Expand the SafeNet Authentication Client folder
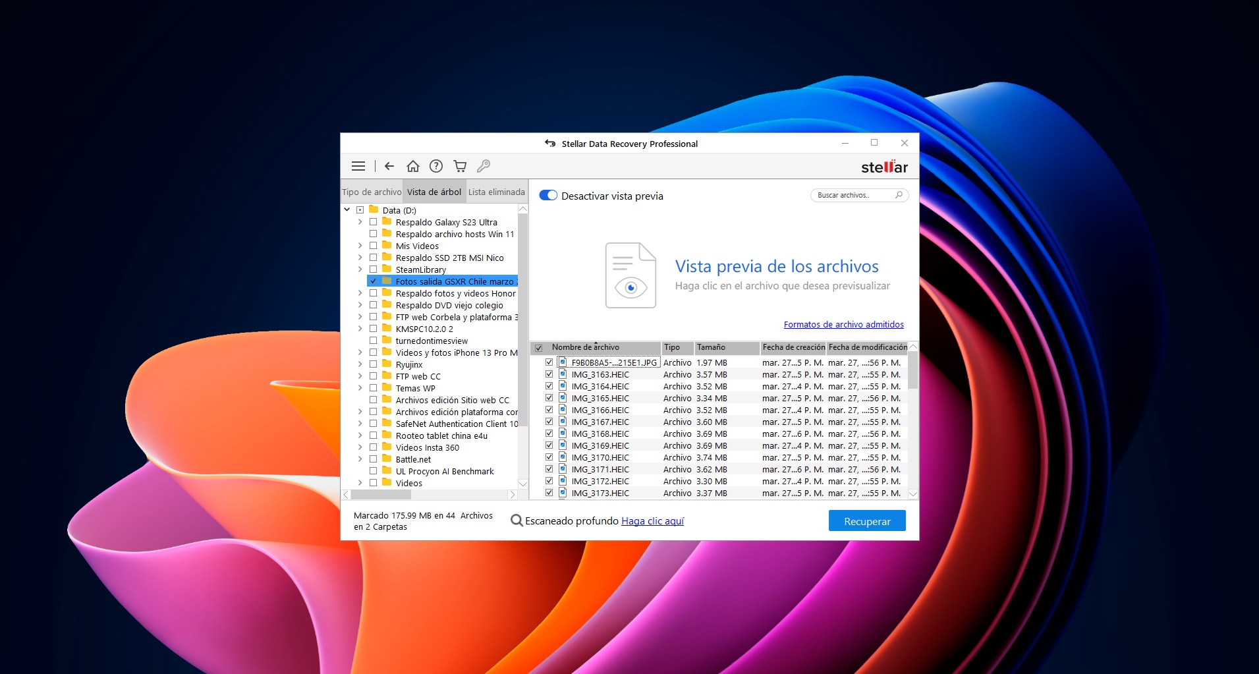 360,424
